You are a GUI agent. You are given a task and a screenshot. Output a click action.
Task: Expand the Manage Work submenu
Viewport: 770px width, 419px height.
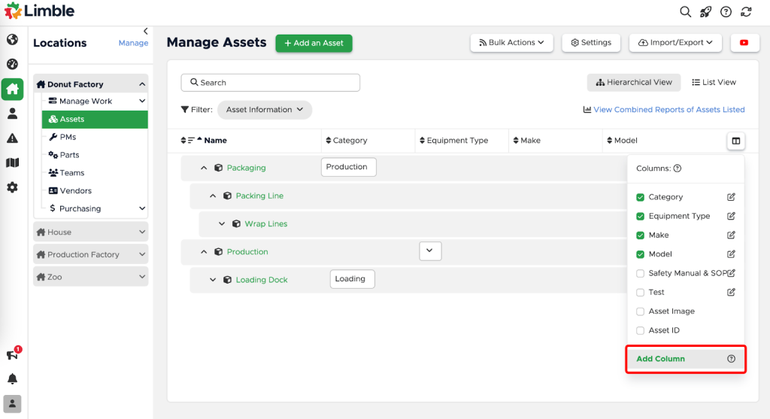142,102
